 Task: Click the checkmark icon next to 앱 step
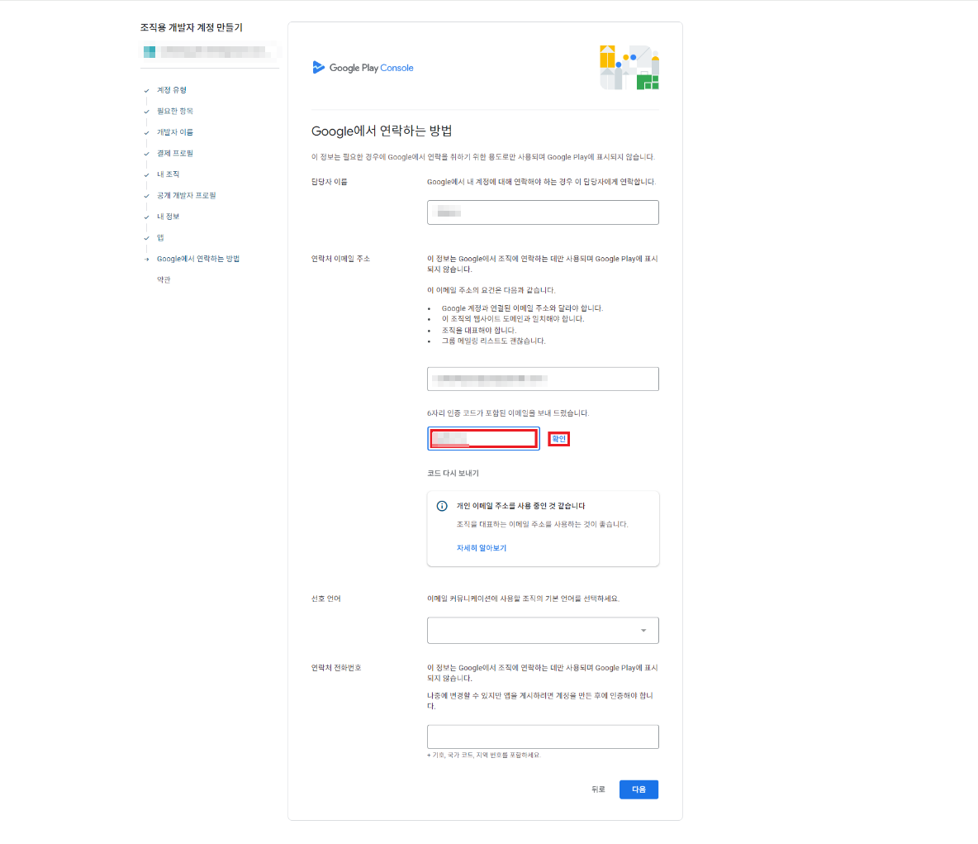pyautogui.click(x=146, y=238)
